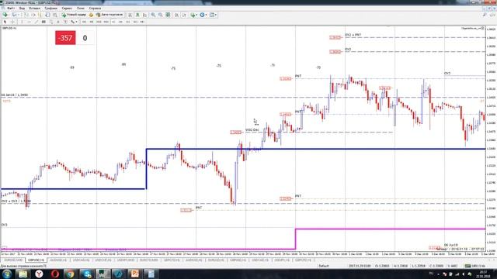Screen dimensions: 497x279
Task: Switch chart to bar chart
Action: 130,15
